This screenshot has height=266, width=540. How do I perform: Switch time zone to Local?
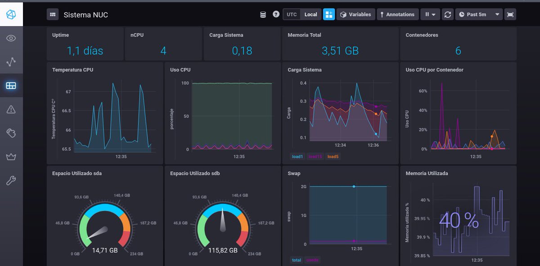[310, 14]
